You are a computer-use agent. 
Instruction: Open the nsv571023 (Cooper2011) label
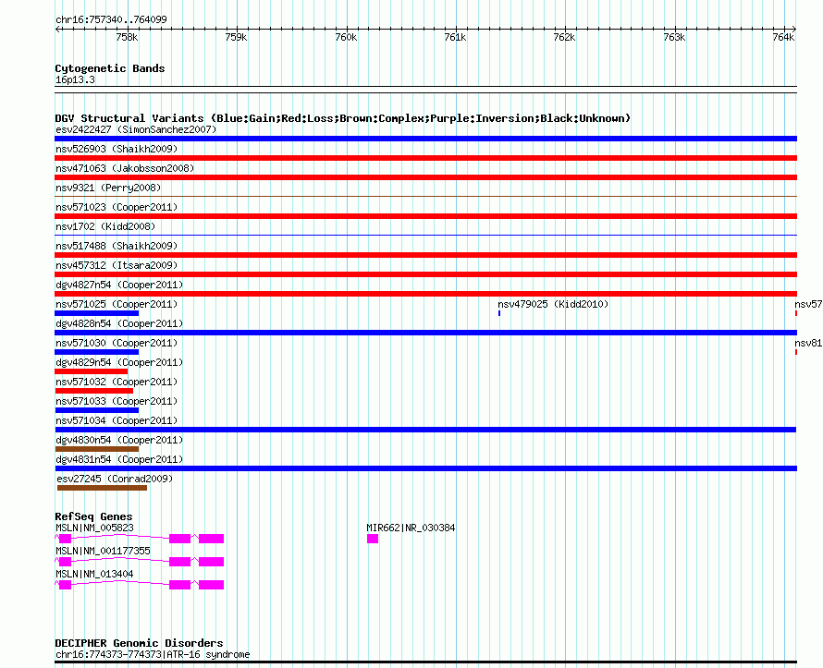(117, 207)
